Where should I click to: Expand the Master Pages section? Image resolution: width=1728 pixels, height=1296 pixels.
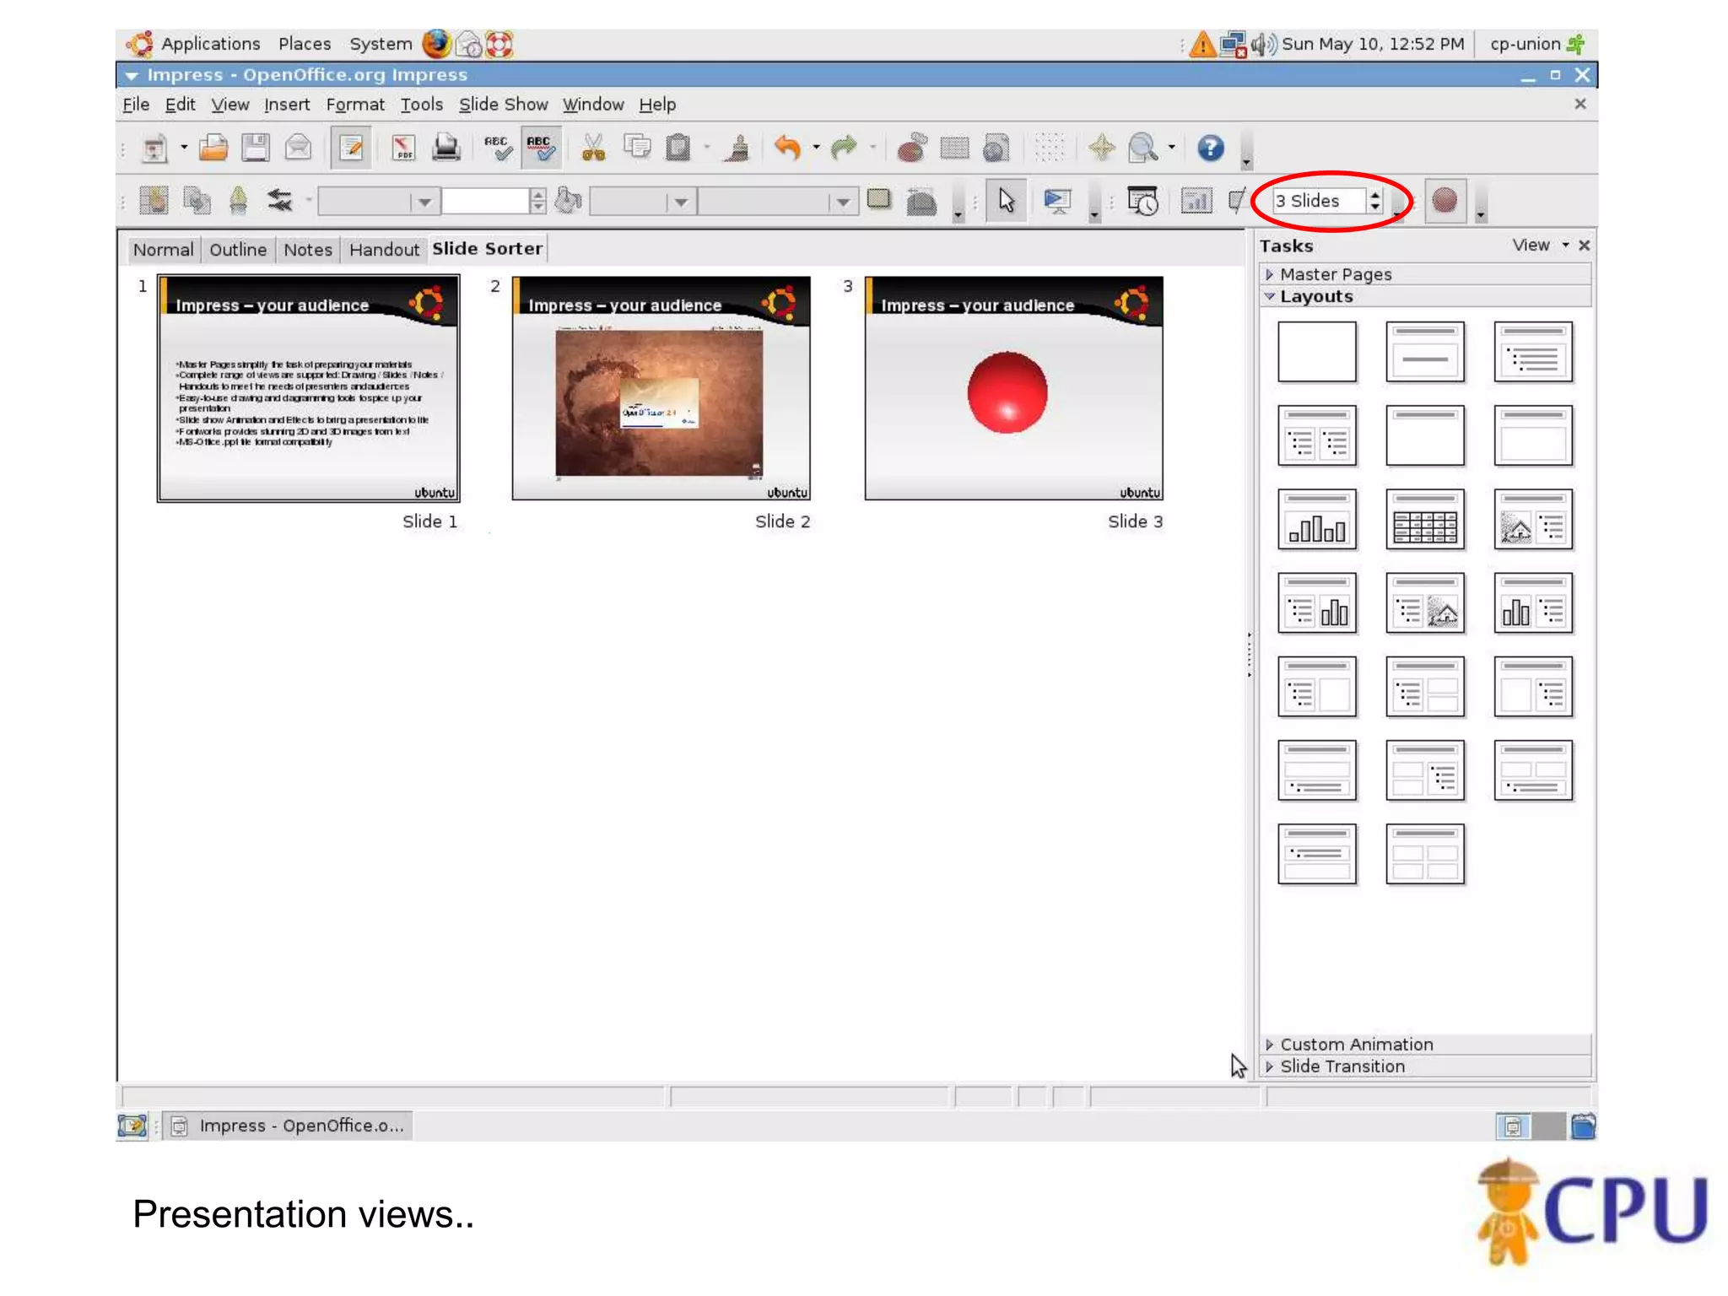point(1426,274)
